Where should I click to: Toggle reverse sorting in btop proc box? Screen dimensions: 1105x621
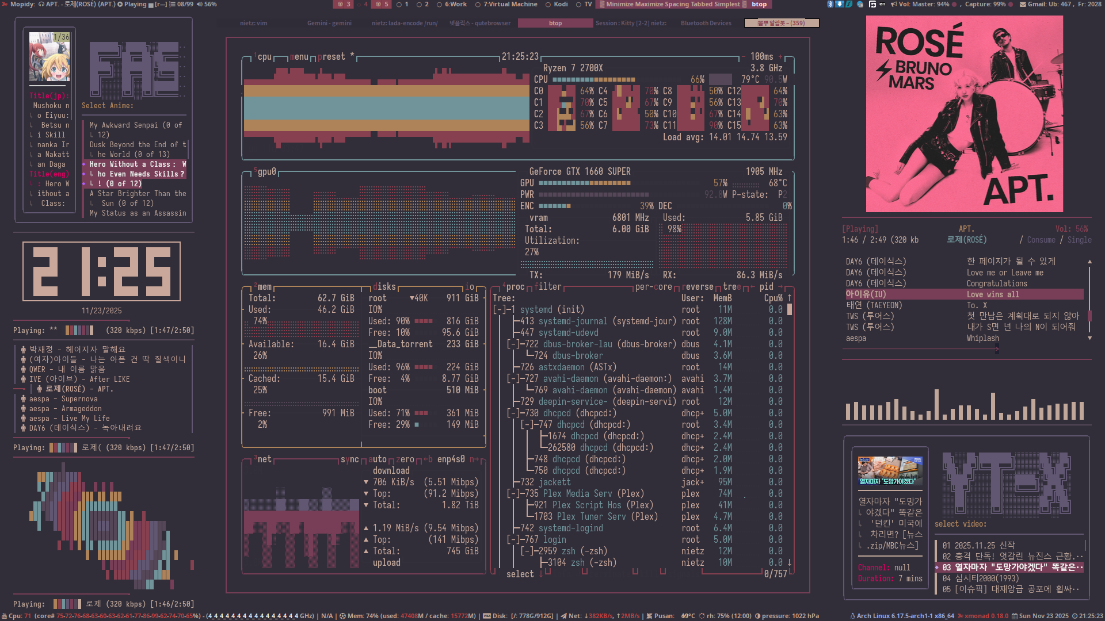pyautogui.click(x=698, y=286)
